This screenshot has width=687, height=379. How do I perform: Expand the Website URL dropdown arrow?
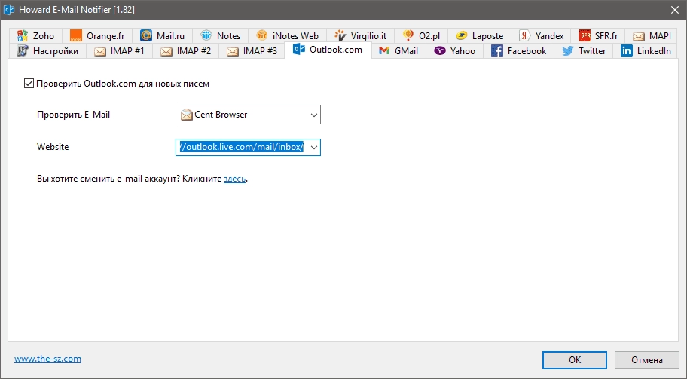[313, 147]
